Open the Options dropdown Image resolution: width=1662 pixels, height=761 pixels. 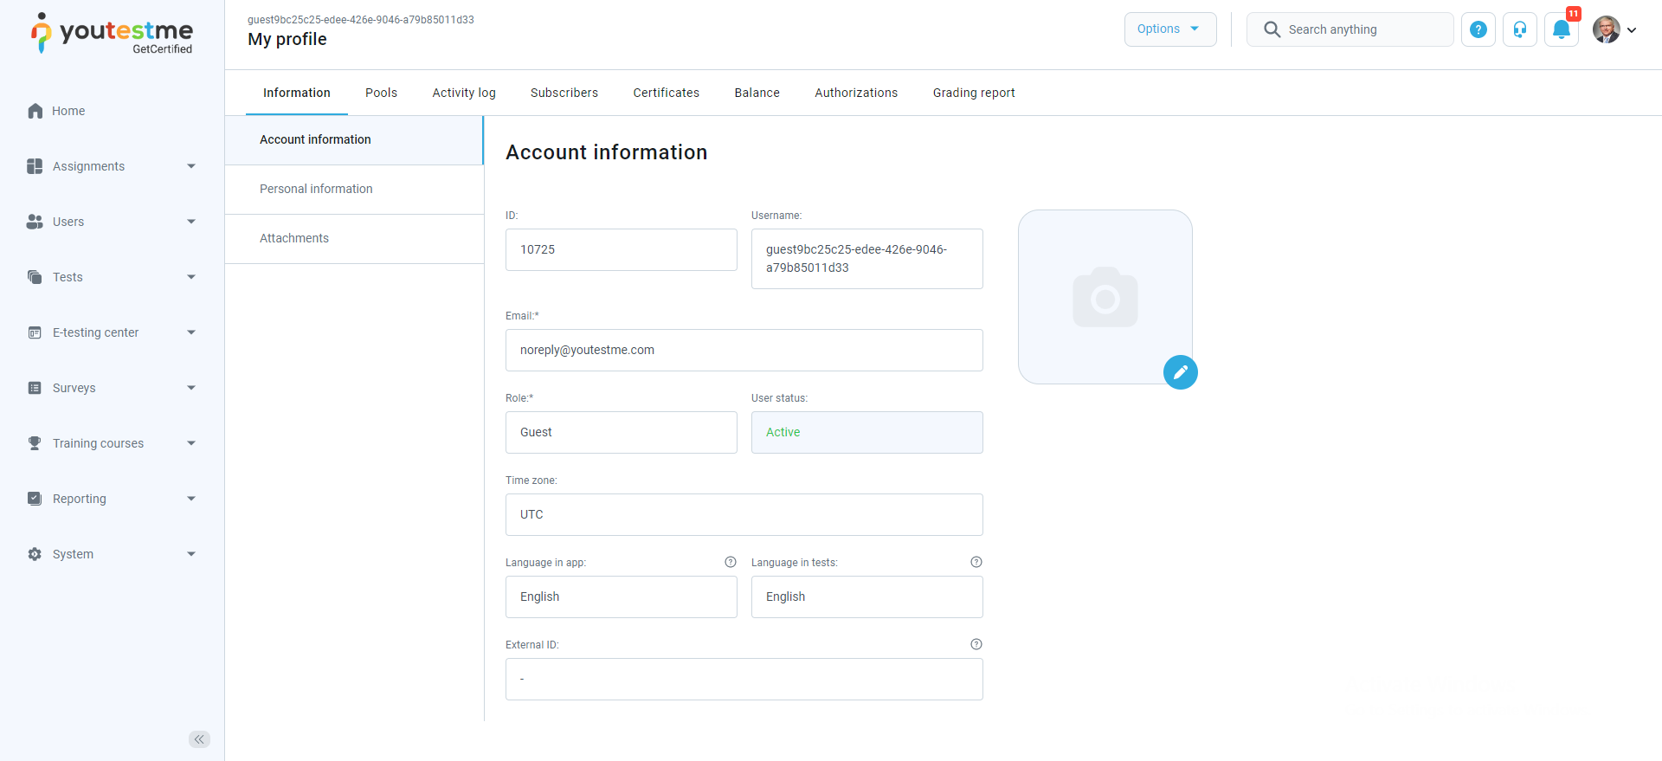tap(1170, 29)
